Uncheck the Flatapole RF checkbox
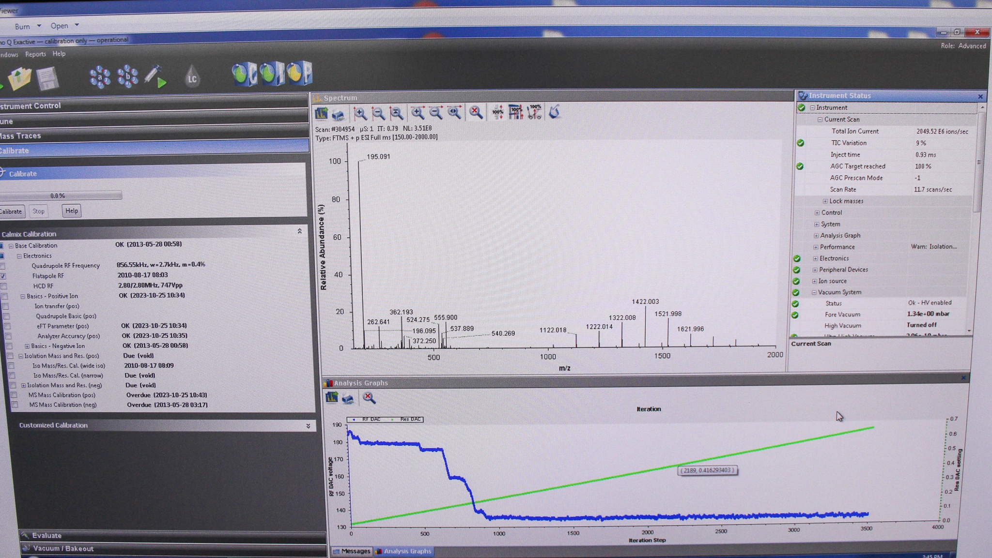 point(3,276)
